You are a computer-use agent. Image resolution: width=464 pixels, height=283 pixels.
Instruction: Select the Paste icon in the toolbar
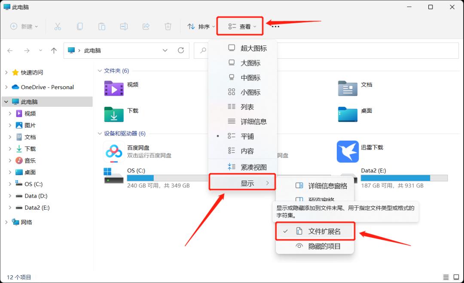pos(102,26)
